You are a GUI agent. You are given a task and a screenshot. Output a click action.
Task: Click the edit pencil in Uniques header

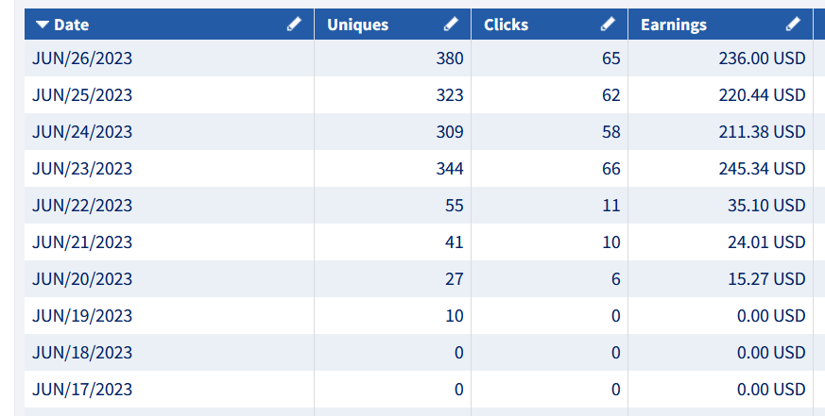pyautogui.click(x=451, y=25)
